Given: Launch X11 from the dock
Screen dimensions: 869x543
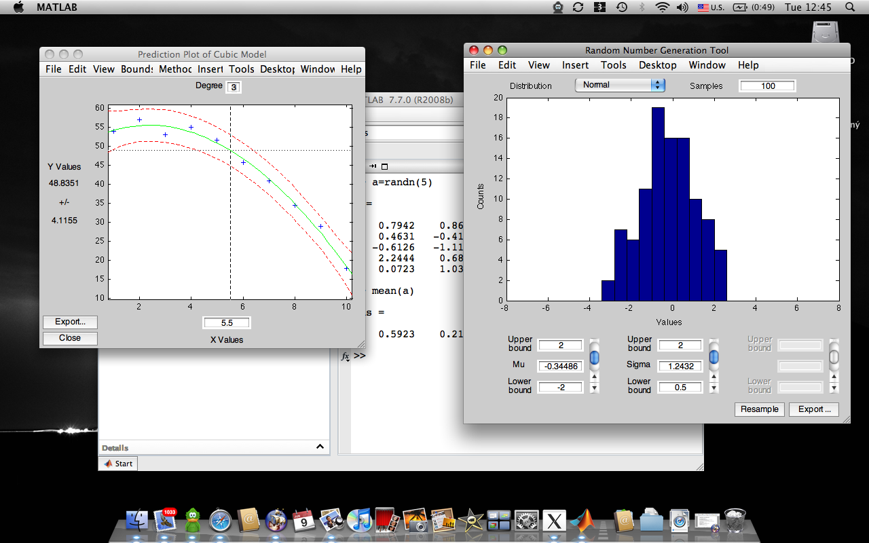Looking at the screenshot, I should (555, 521).
